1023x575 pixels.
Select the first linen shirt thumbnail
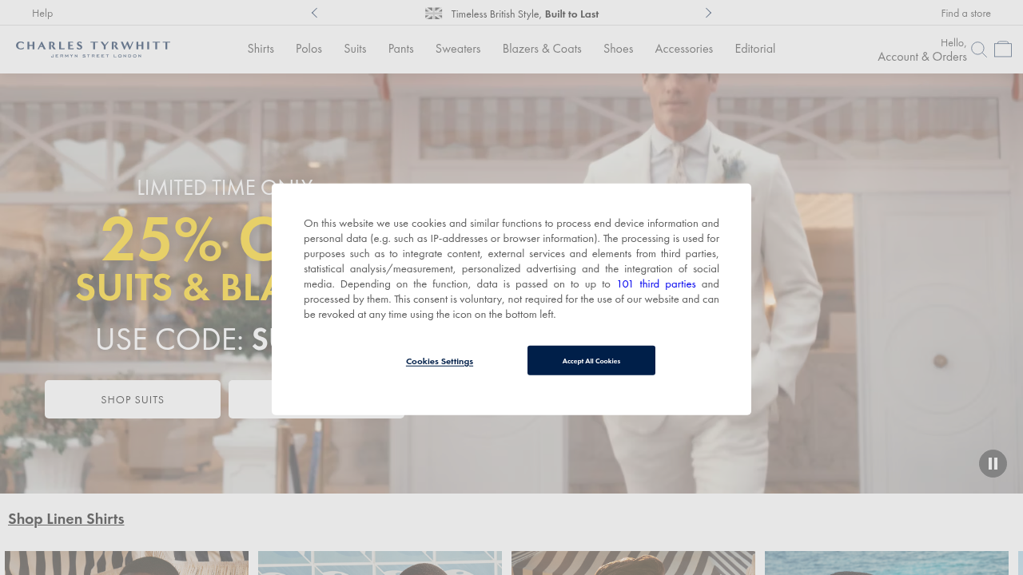tap(126, 563)
